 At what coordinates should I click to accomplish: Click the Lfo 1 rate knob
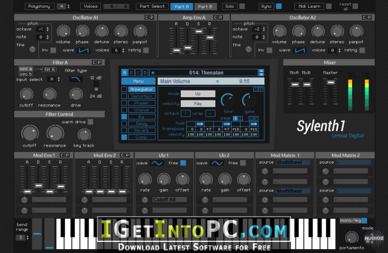click(145, 179)
